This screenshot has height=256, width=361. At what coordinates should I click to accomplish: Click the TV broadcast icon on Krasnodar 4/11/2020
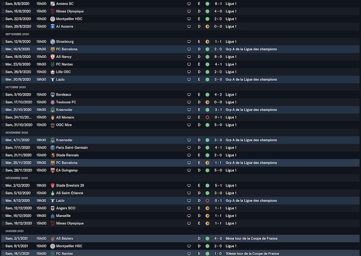(189, 140)
